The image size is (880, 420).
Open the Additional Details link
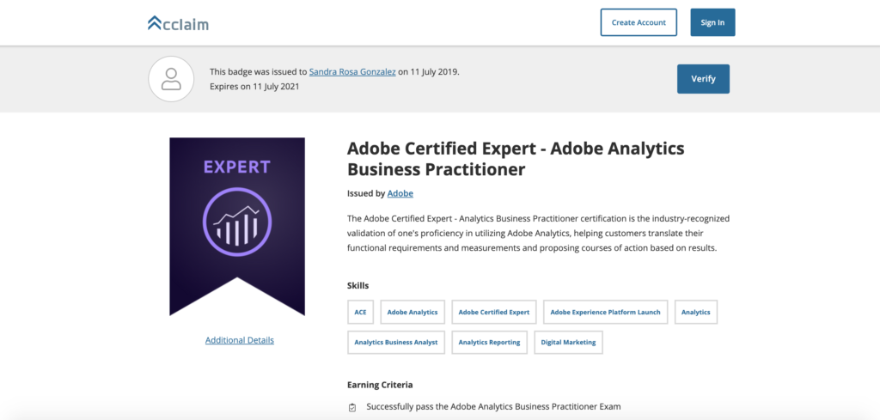[x=240, y=340]
